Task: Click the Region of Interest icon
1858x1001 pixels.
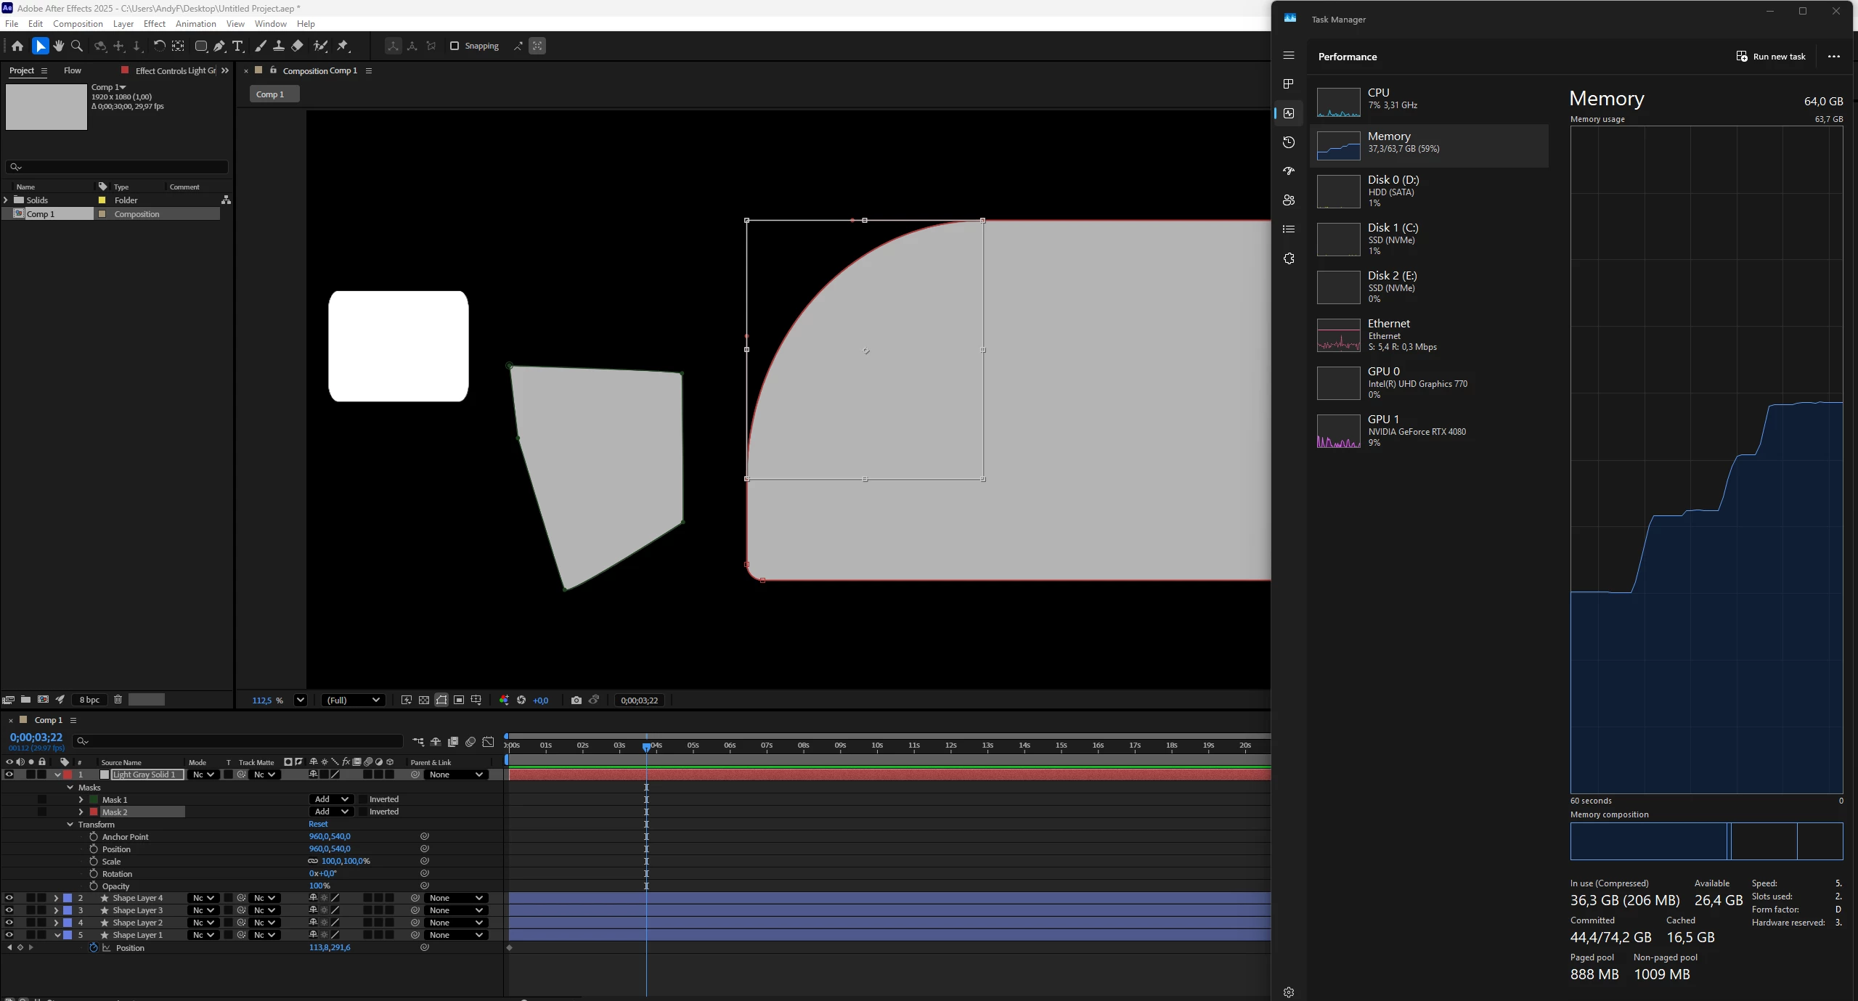Action: (x=459, y=700)
